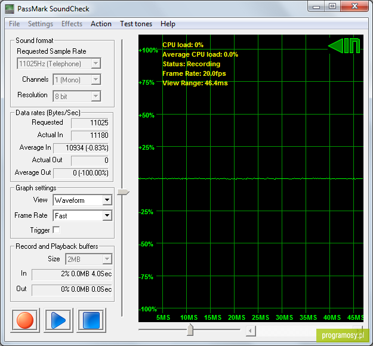
Task: Open the File menu
Action: (14, 24)
